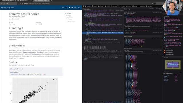Reload the page with browser reload icon
The height and width of the screenshot is (103, 183).
[x=7, y=4]
